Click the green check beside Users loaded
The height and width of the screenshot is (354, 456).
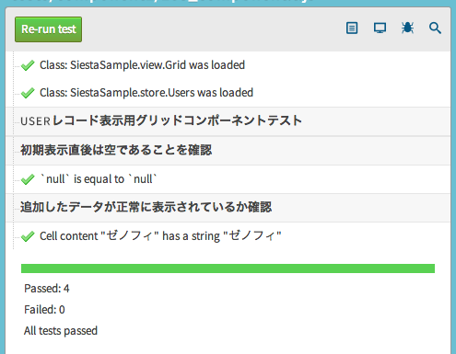[x=28, y=93]
